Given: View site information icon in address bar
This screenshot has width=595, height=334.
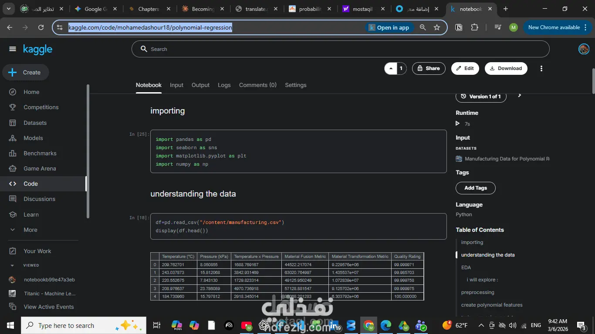Looking at the screenshot, I should click(60, 27).
